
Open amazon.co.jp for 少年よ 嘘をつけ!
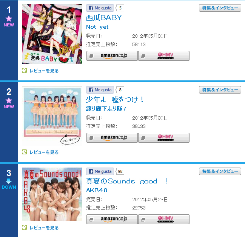(112, 138)
